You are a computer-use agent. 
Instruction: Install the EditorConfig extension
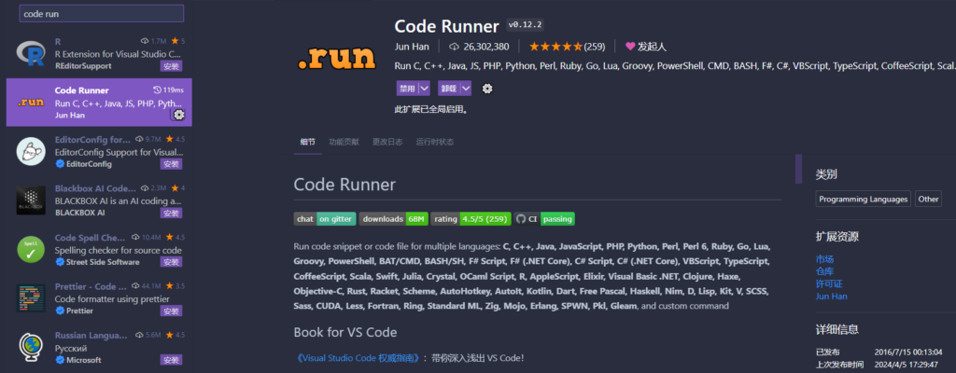pos(172,164)
